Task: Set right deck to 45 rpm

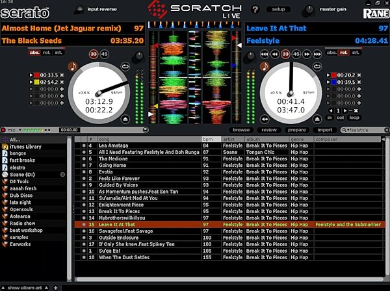Action: 296,54
